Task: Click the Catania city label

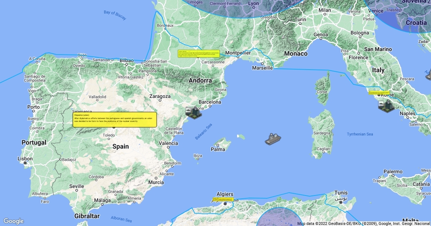Action: [x=421, y=184]
